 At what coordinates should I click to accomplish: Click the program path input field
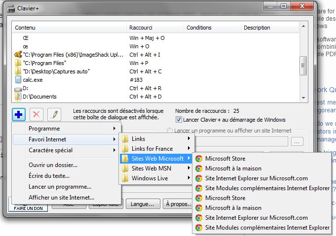coord(241,141)
